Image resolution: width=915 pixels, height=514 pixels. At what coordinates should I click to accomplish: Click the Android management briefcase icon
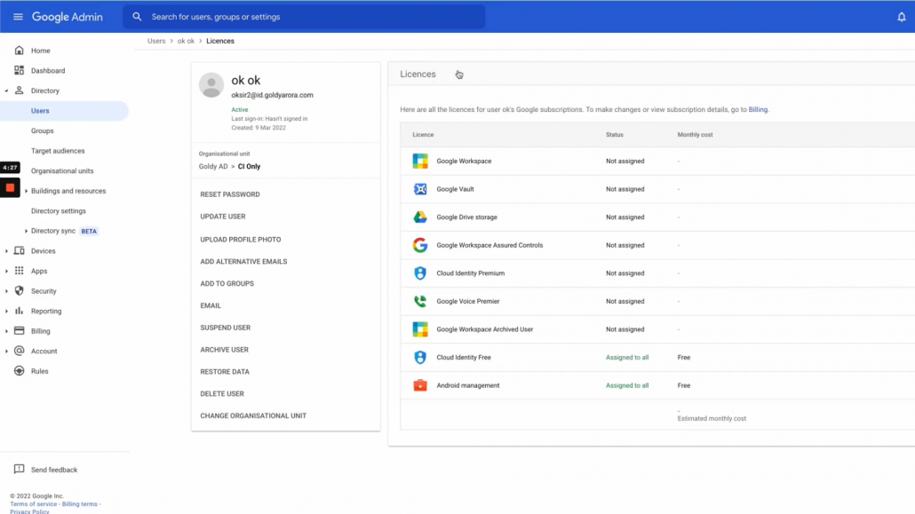[420, 385]
